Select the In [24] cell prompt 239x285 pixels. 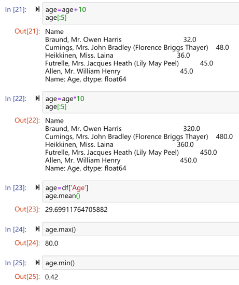[x=16, y=229]
